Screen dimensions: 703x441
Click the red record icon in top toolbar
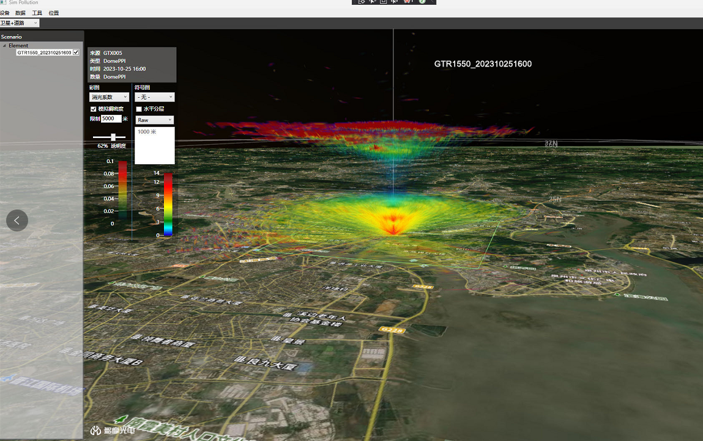click(407, 2)
